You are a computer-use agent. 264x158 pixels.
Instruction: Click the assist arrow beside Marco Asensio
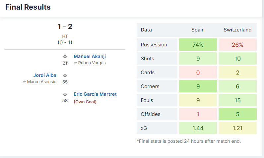click(x=24, y=82)
